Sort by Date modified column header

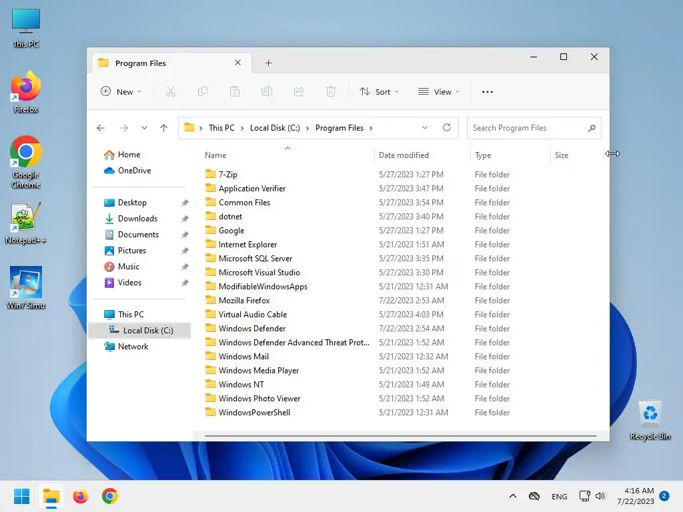(x=422, y=155)
